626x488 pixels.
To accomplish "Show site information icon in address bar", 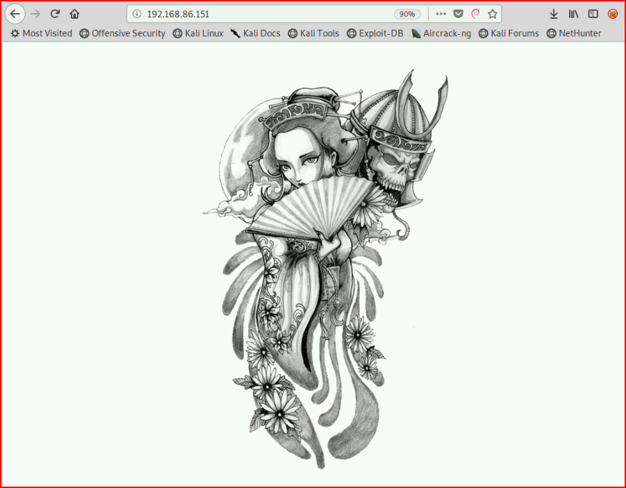I will pos(137,14).
